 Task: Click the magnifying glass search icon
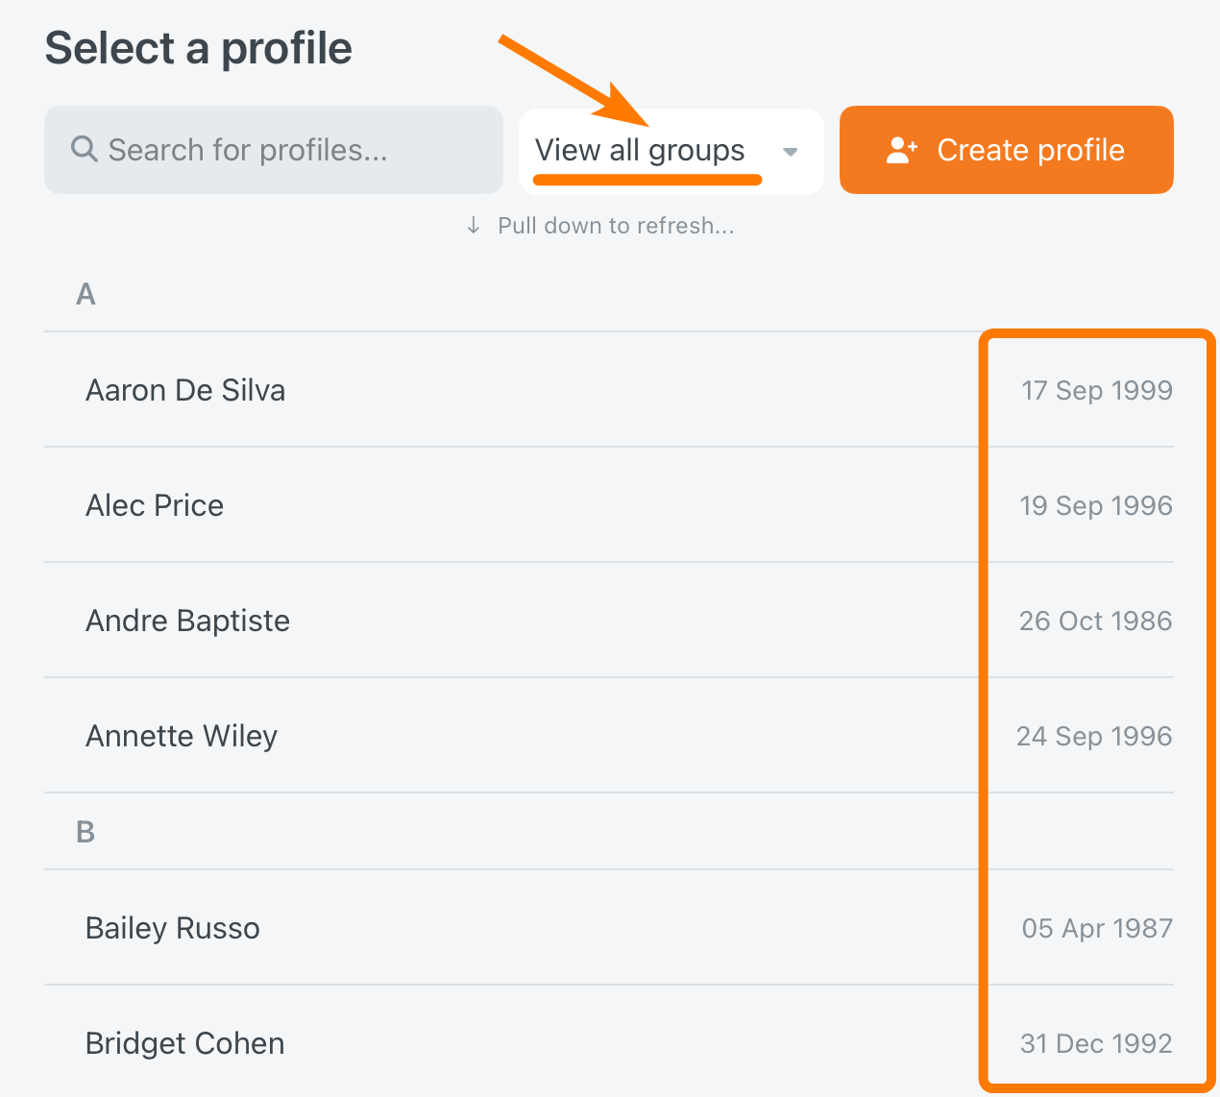(83, 150)
